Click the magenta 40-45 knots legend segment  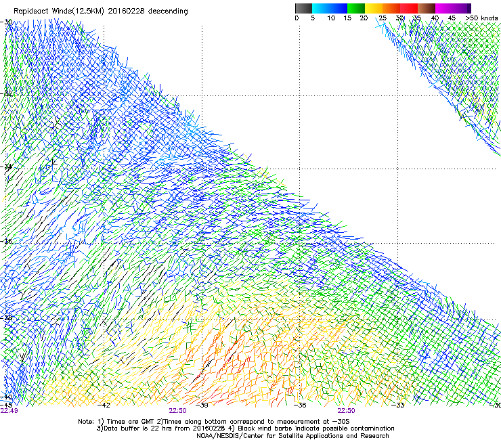click(x=444, y=8)
